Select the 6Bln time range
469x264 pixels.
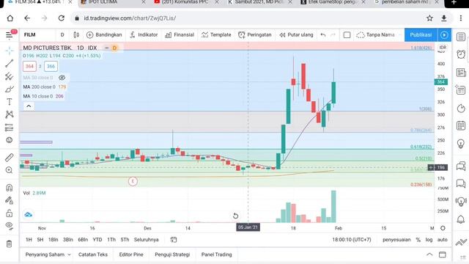click(x=83, y=240)
